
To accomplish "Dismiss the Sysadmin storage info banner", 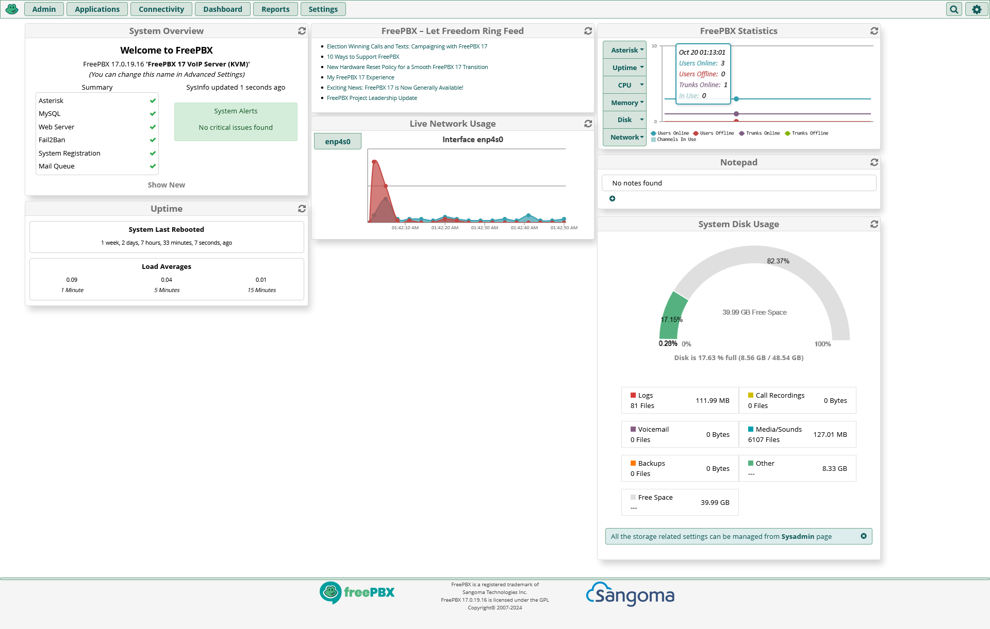I will (x=864, y=536).
